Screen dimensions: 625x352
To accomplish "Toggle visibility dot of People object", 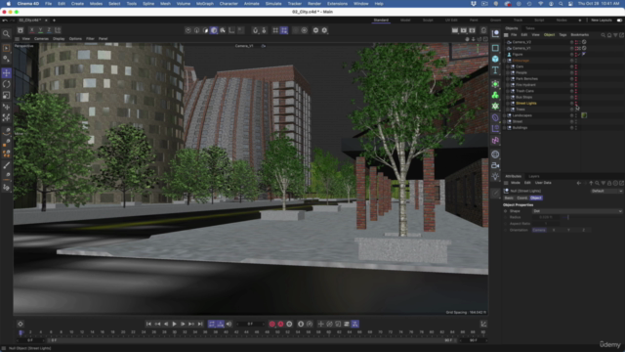I will 576,72.
